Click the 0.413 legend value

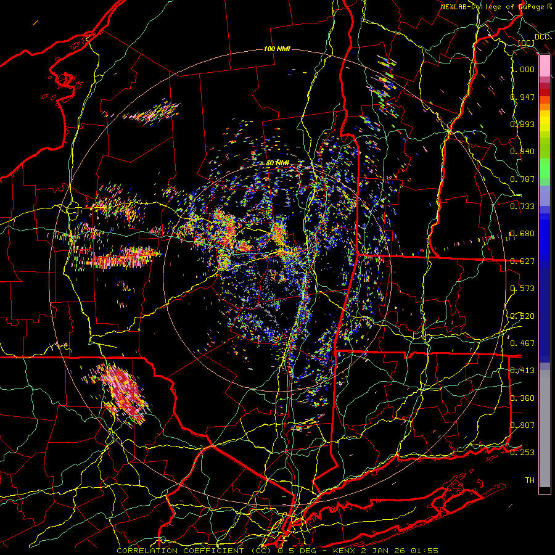(522, 371)
